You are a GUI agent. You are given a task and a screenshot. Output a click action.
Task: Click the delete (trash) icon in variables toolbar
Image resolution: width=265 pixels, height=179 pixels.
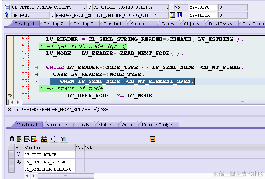coord(12,139)
